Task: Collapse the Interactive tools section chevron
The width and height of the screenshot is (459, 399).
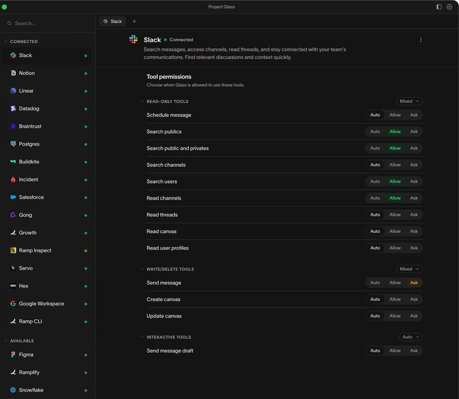Action: click(x=142, y=337)
